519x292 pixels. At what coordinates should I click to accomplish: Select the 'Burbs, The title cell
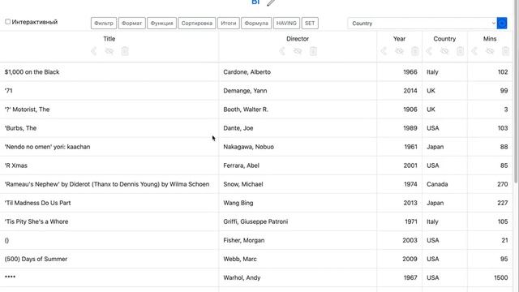109,128
